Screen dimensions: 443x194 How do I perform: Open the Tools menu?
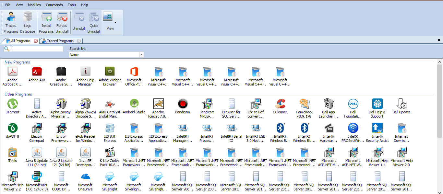point(72,5)
